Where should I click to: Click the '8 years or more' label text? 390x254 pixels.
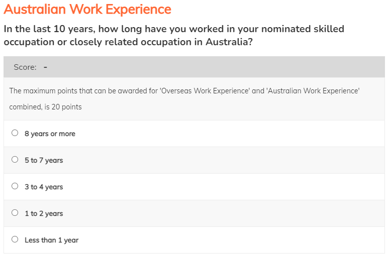[50, 134]
